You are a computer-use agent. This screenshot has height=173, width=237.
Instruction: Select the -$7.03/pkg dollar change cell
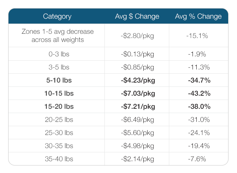(137, 93)
